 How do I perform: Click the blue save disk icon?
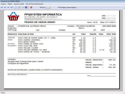(x=26, y=7)
